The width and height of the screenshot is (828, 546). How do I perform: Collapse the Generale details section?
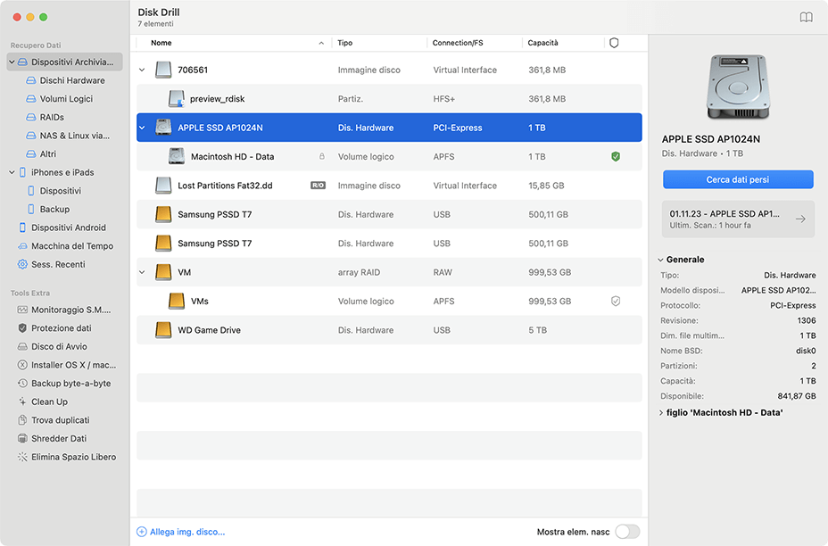[660, 260]
